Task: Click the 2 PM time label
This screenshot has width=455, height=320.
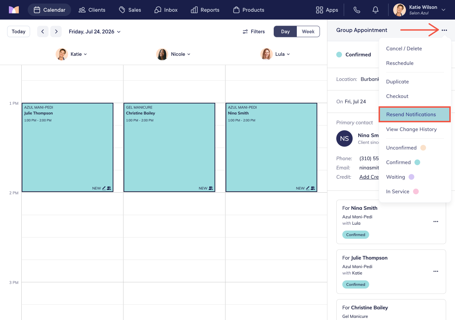Action: tap(14, 193)
